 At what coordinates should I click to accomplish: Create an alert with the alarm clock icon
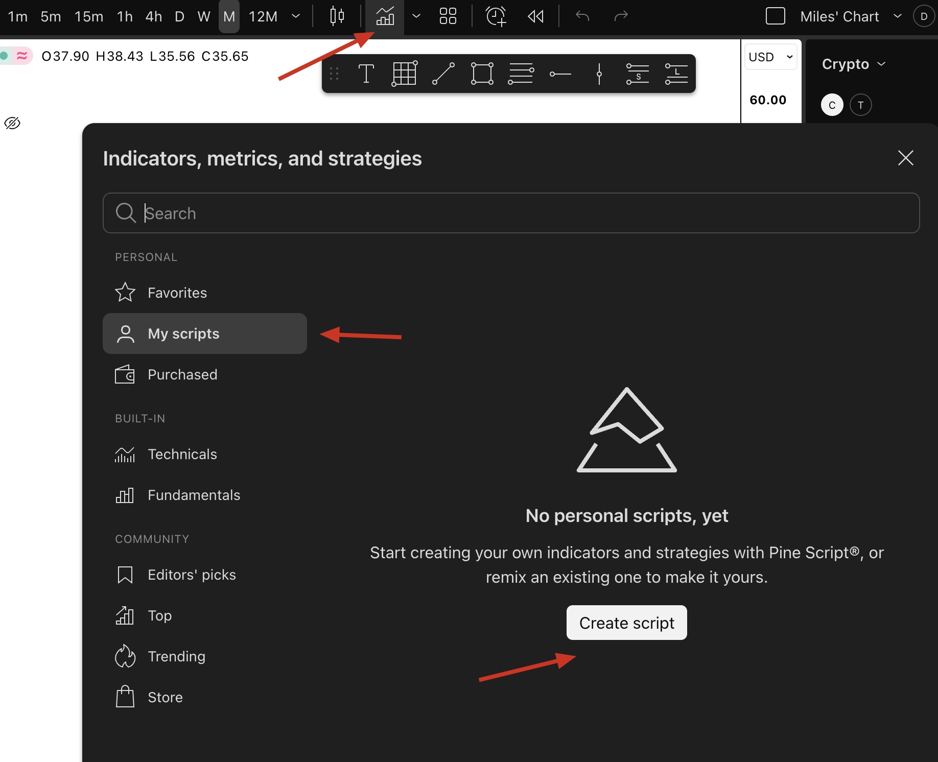click(x=496, y=16)
